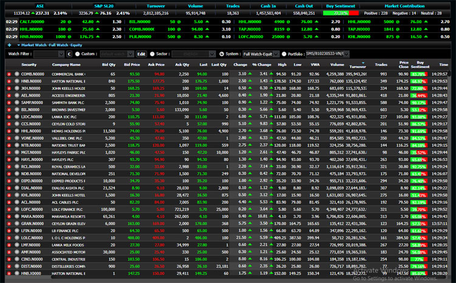Sort by the Trades column header
The height and width of the screenshot is (283, 456).
coord(381,64)
